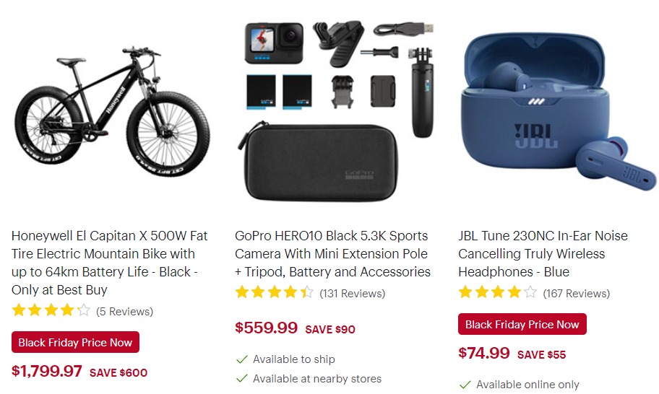Select the bike's Black Friday Price Now badge
659x394 pixels.
tap(75, 342)
